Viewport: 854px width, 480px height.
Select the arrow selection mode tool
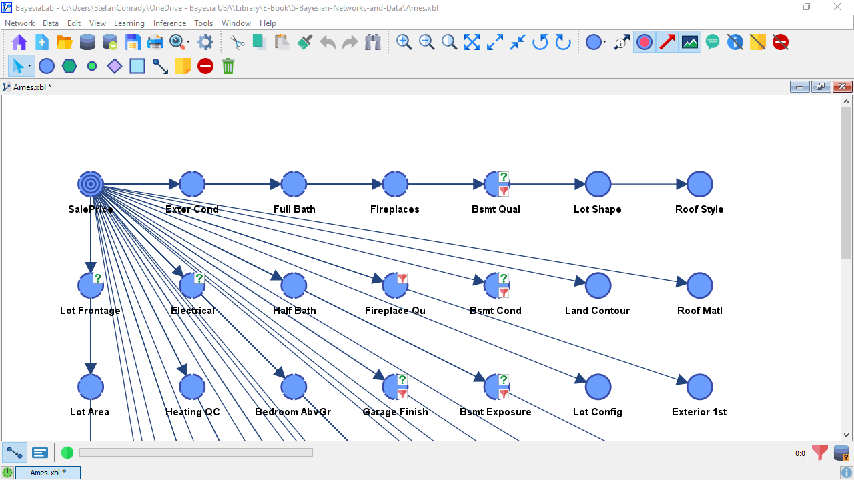point(18,66)
